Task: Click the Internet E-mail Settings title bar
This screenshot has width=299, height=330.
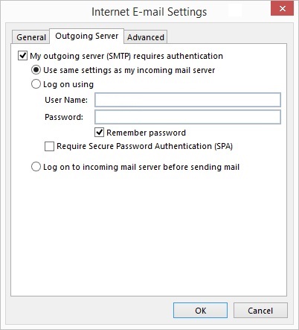Action: click(149, 12)
